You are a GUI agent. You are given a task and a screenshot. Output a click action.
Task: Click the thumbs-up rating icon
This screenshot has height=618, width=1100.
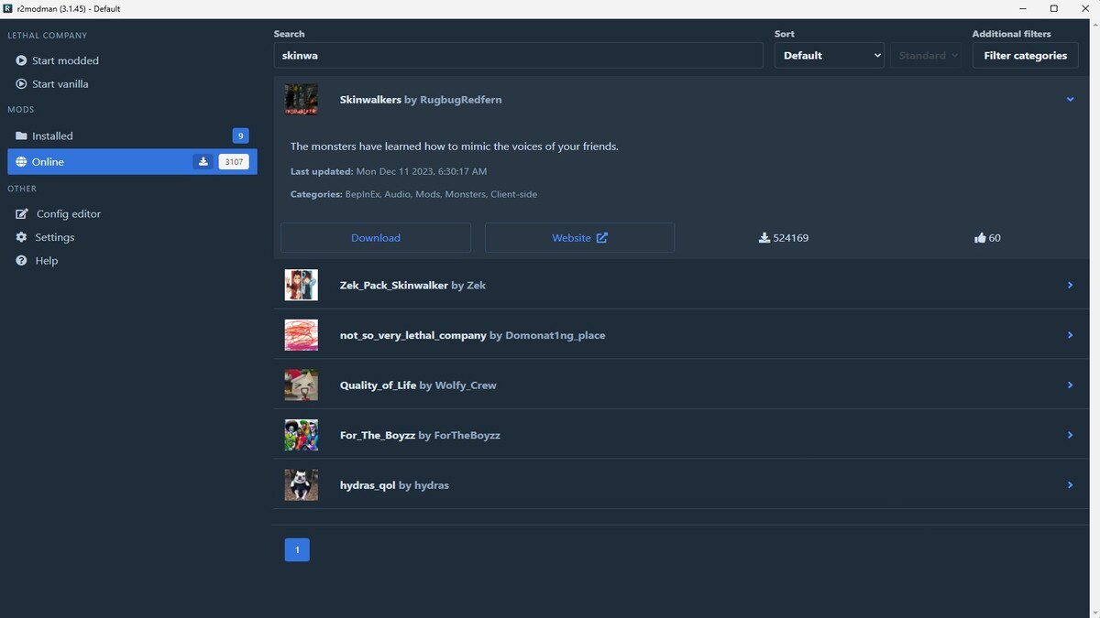980,238
